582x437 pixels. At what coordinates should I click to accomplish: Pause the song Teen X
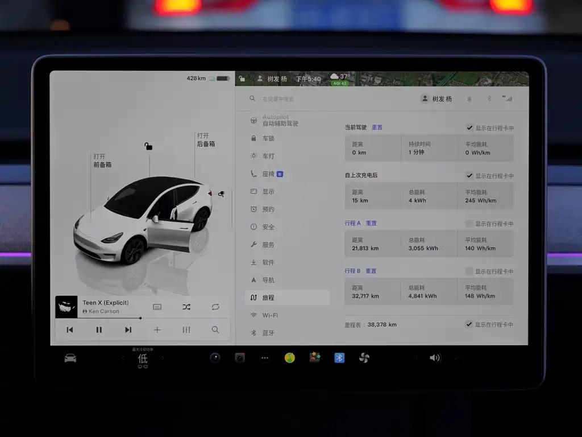tap(99, 329)
